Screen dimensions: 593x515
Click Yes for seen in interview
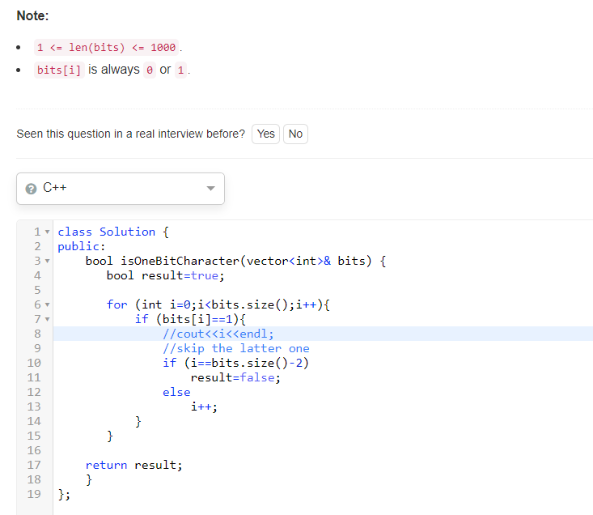click(x=265, y=134)
